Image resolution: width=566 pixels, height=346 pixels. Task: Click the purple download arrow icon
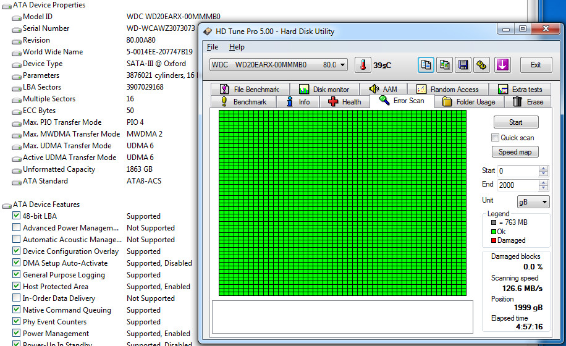coord(502,65)
